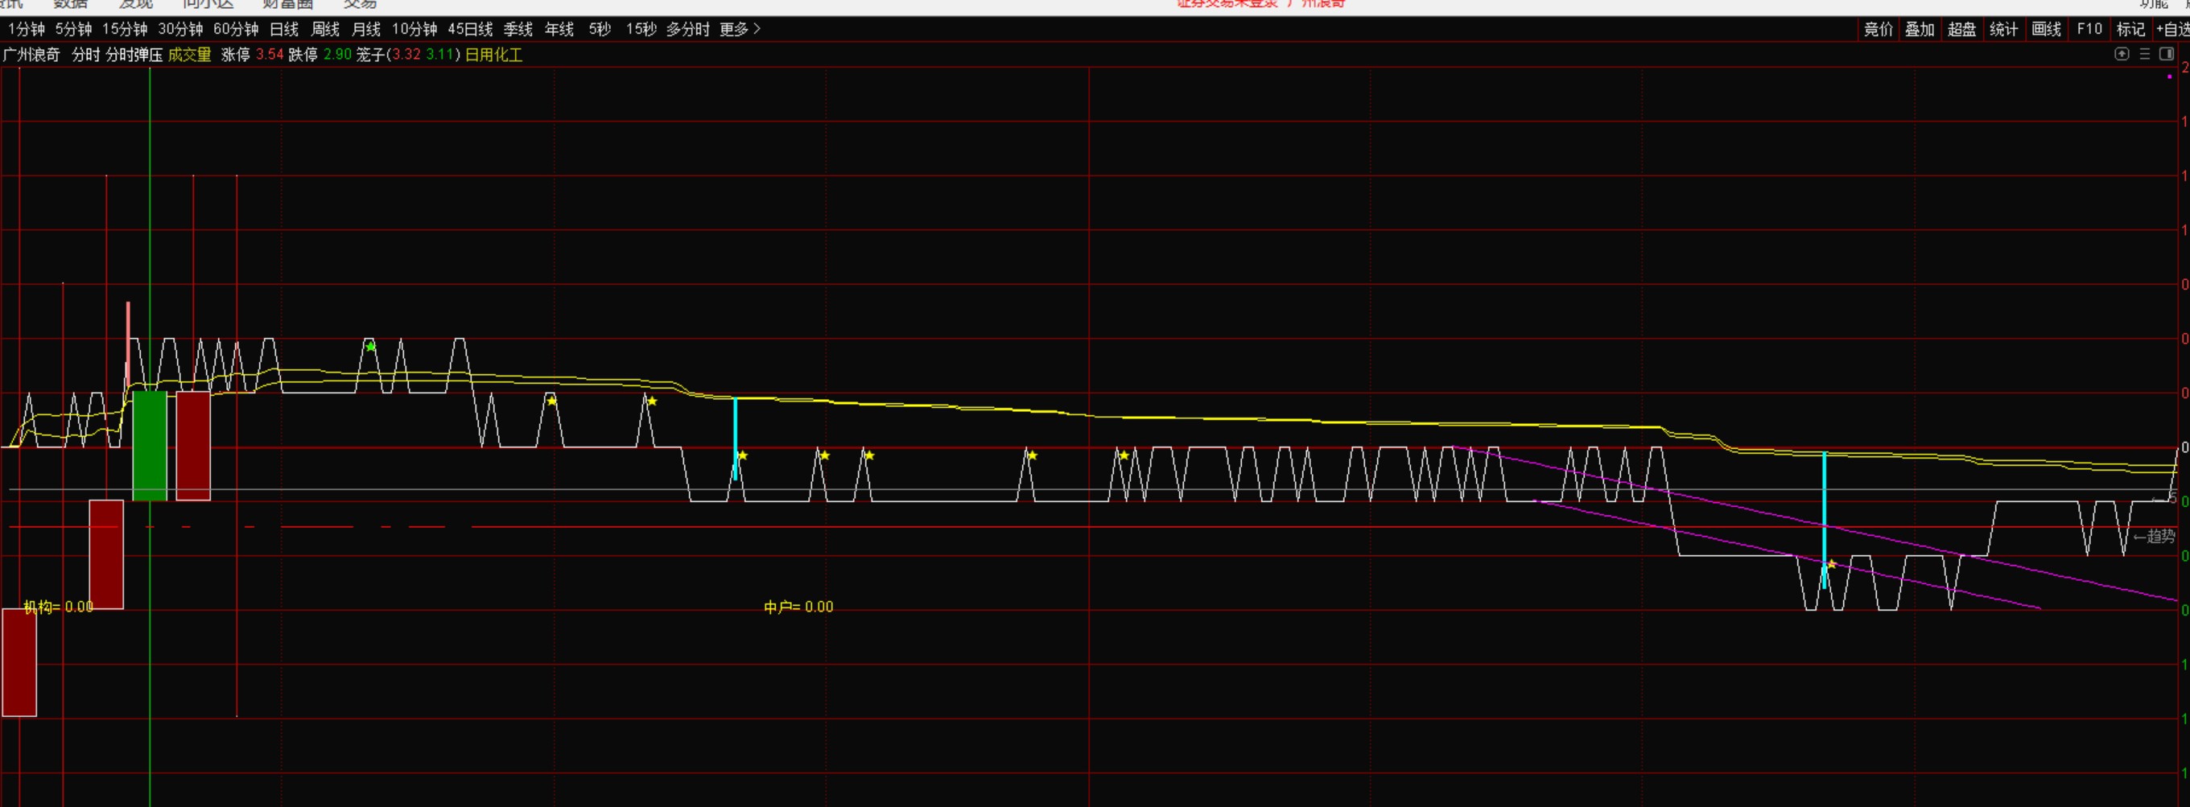Click the 跌停 2.90 value
The width and height of the screenshot is (2190, 807).
pyautogui.click(x=320, y=56)
